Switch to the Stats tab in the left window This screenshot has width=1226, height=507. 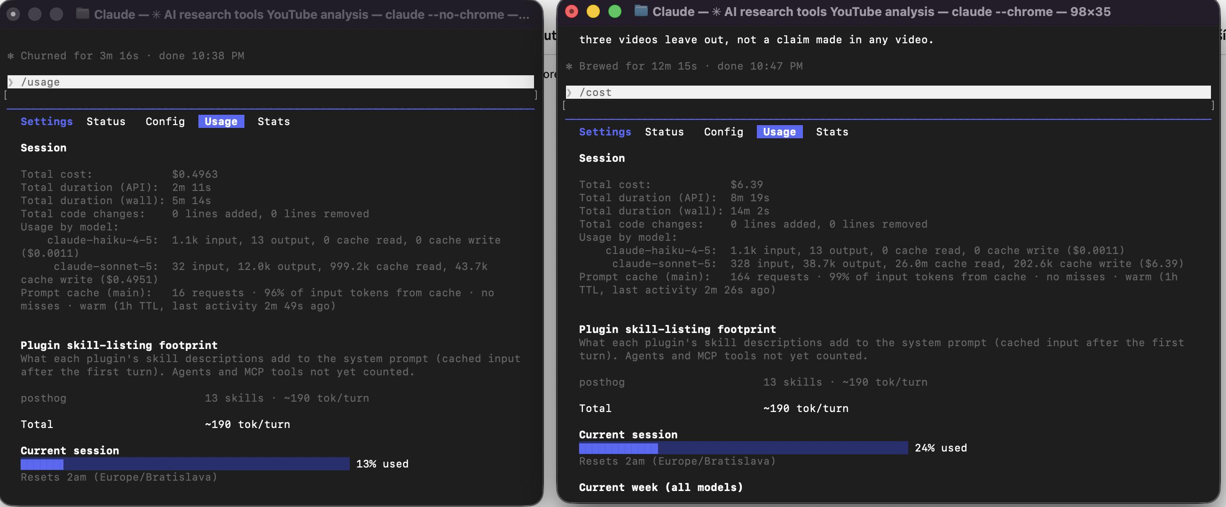tap(274, 121)
